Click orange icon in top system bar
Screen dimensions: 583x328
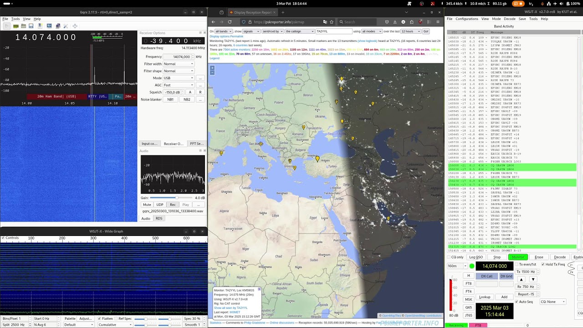[x=518, y=4]
